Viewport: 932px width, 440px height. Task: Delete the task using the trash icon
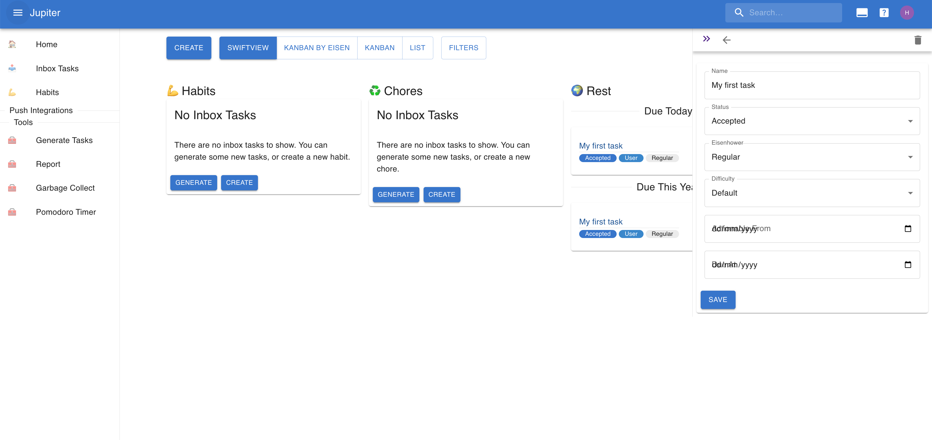918,40
